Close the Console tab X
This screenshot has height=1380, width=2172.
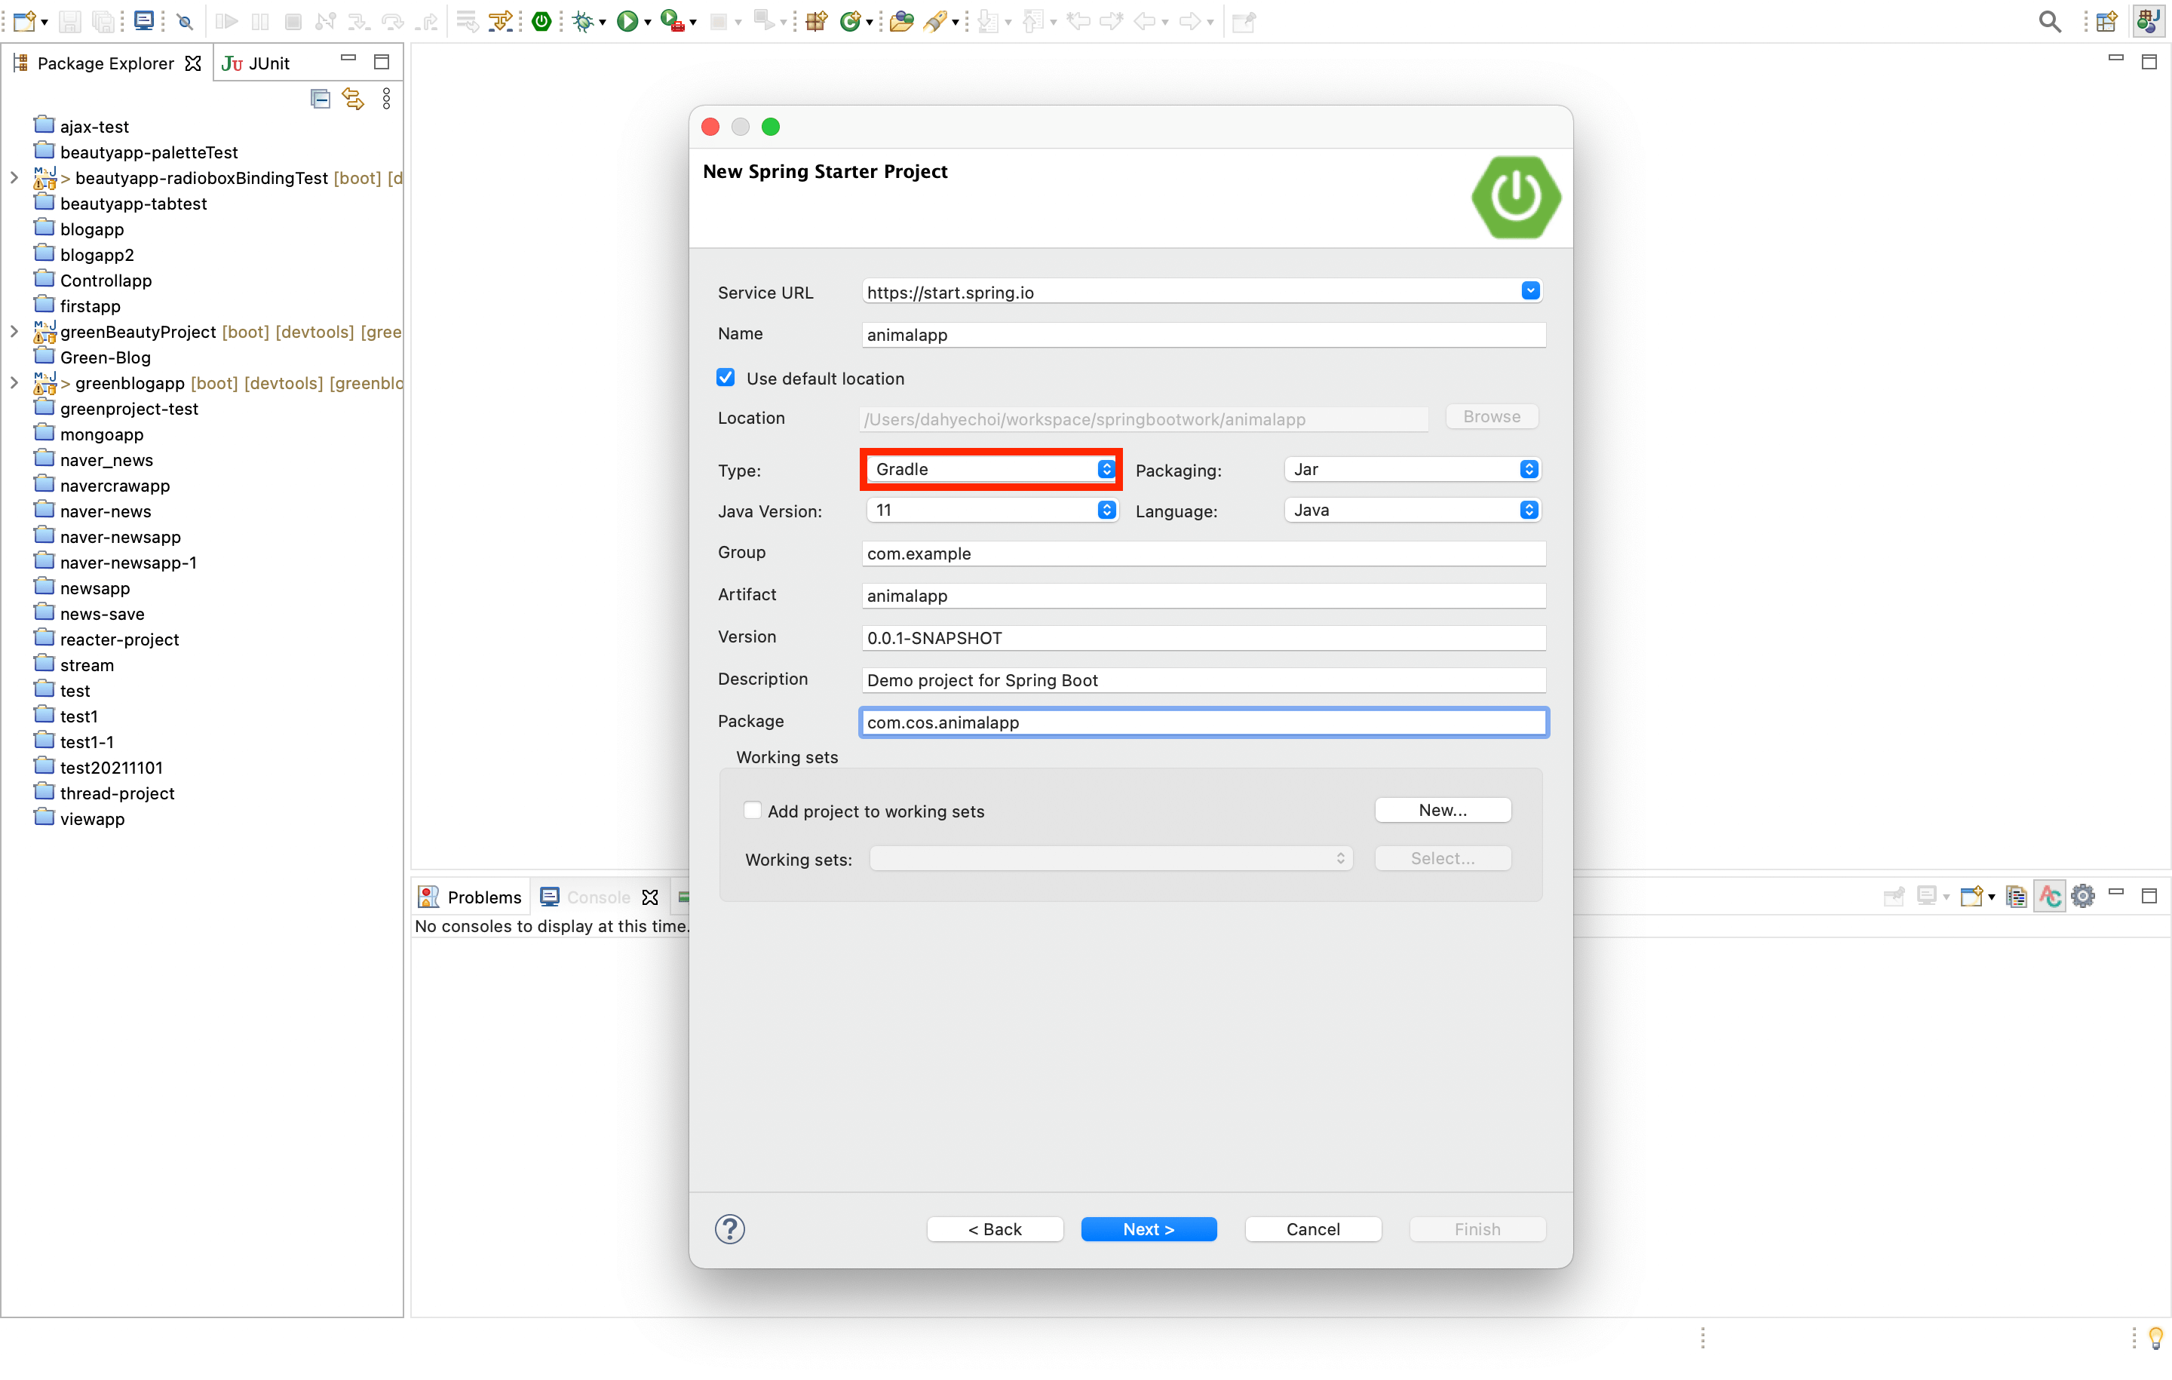click(649, 897)
